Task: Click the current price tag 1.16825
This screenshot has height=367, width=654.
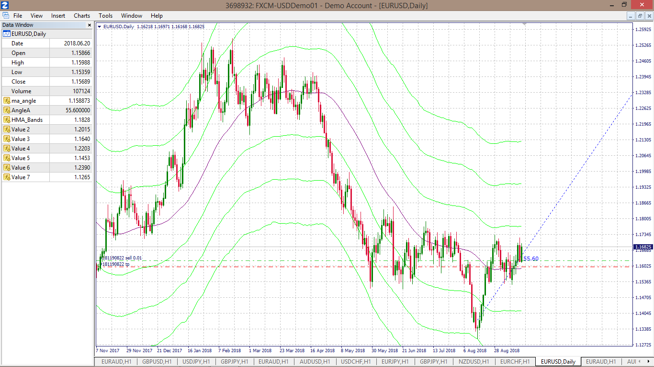Action: (643, 247)
